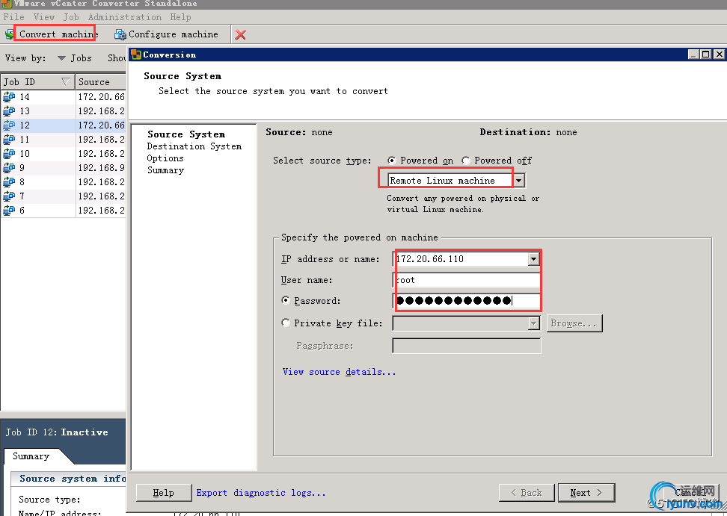Click the User name input field
This screenshot has width=727, height=516.
click(467, 280)
